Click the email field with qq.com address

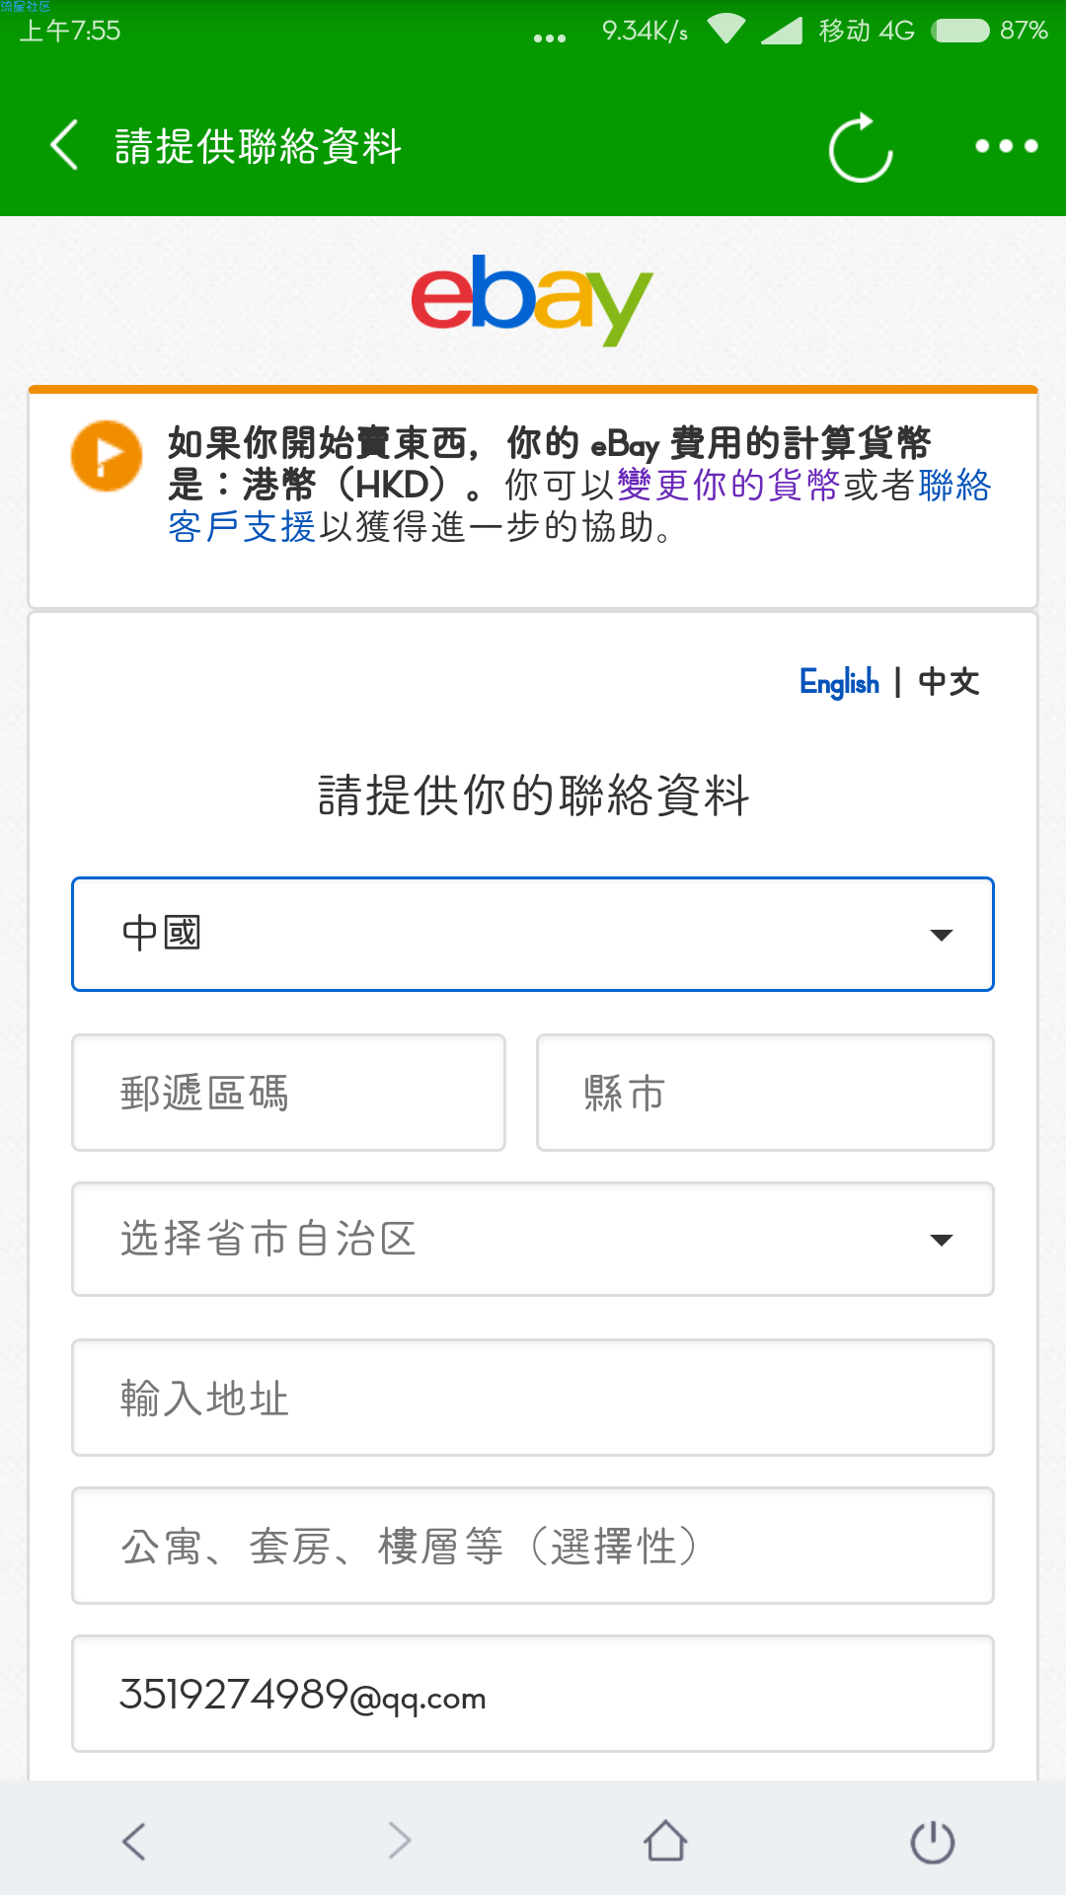(x=533, y=1694)
